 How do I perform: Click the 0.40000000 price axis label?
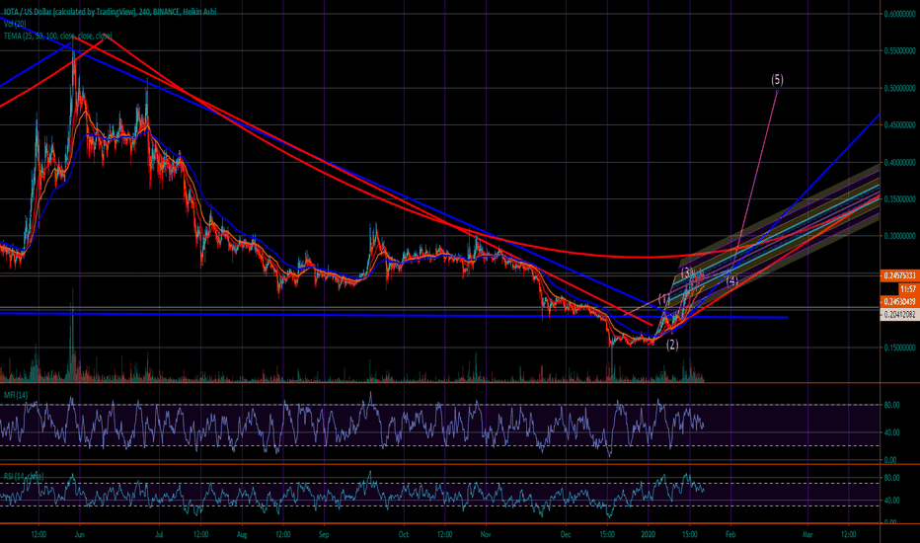(x=899, y=163)
